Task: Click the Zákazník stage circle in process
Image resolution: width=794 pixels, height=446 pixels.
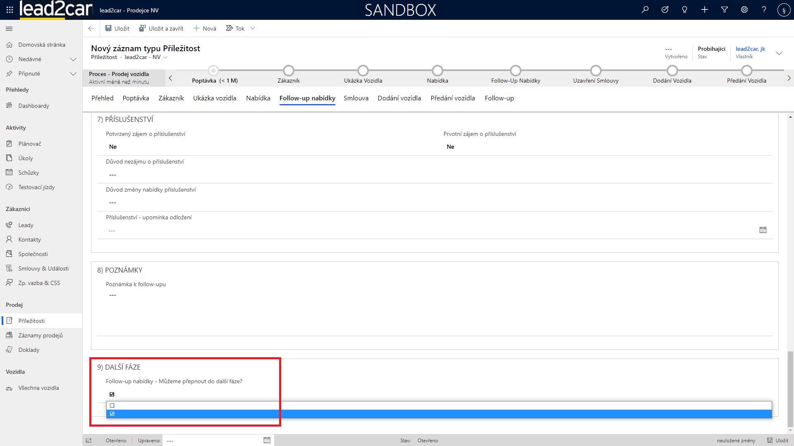Action: [289, 71]
